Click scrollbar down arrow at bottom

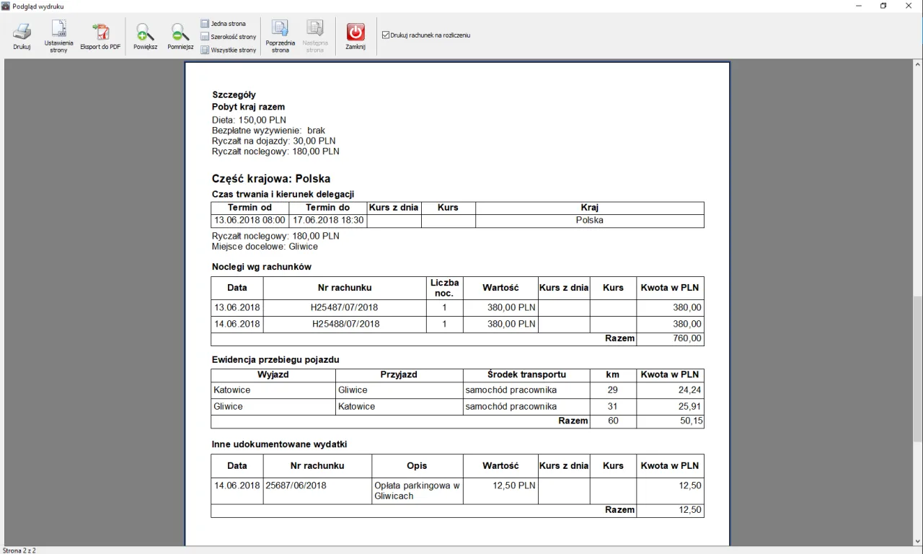pos(917,541)
